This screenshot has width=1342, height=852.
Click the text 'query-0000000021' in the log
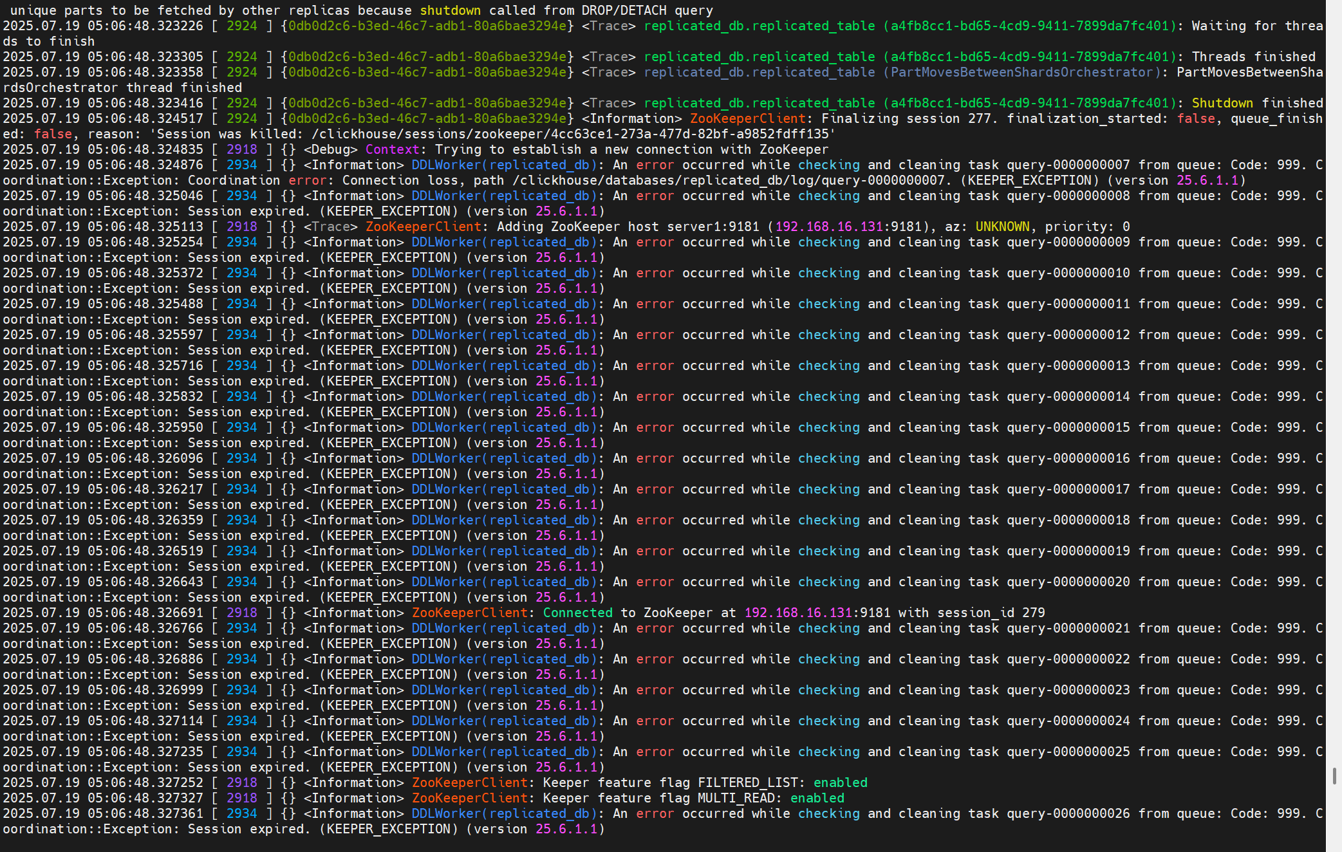pyautogui.click(x=1068, y=628)
